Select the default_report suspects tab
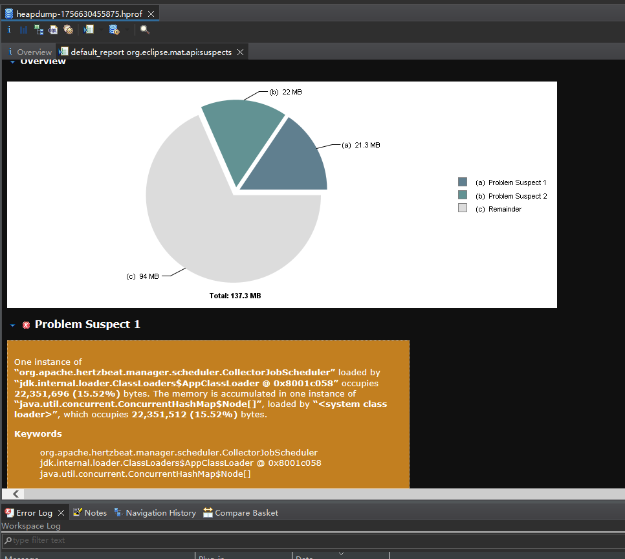Image resolution: width=625 pixels, height=559 pixels. pyautogui.click(x=151, y=52)
